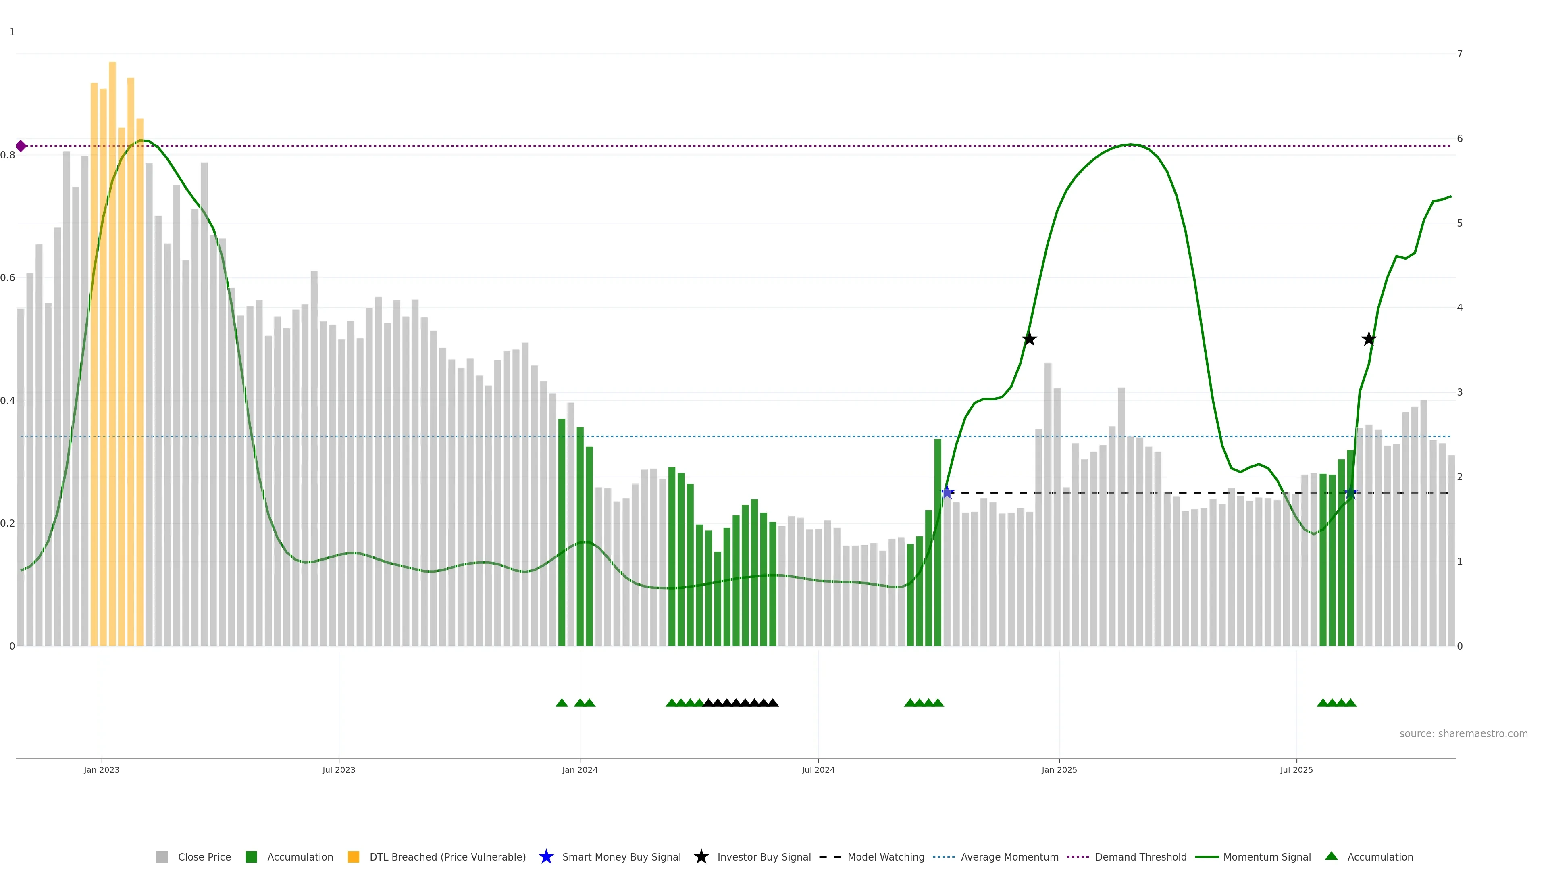The width and height of the screenshot is (1548, 871).
Task: Click the first black Investor Buy star
Action: (1030, 339)
